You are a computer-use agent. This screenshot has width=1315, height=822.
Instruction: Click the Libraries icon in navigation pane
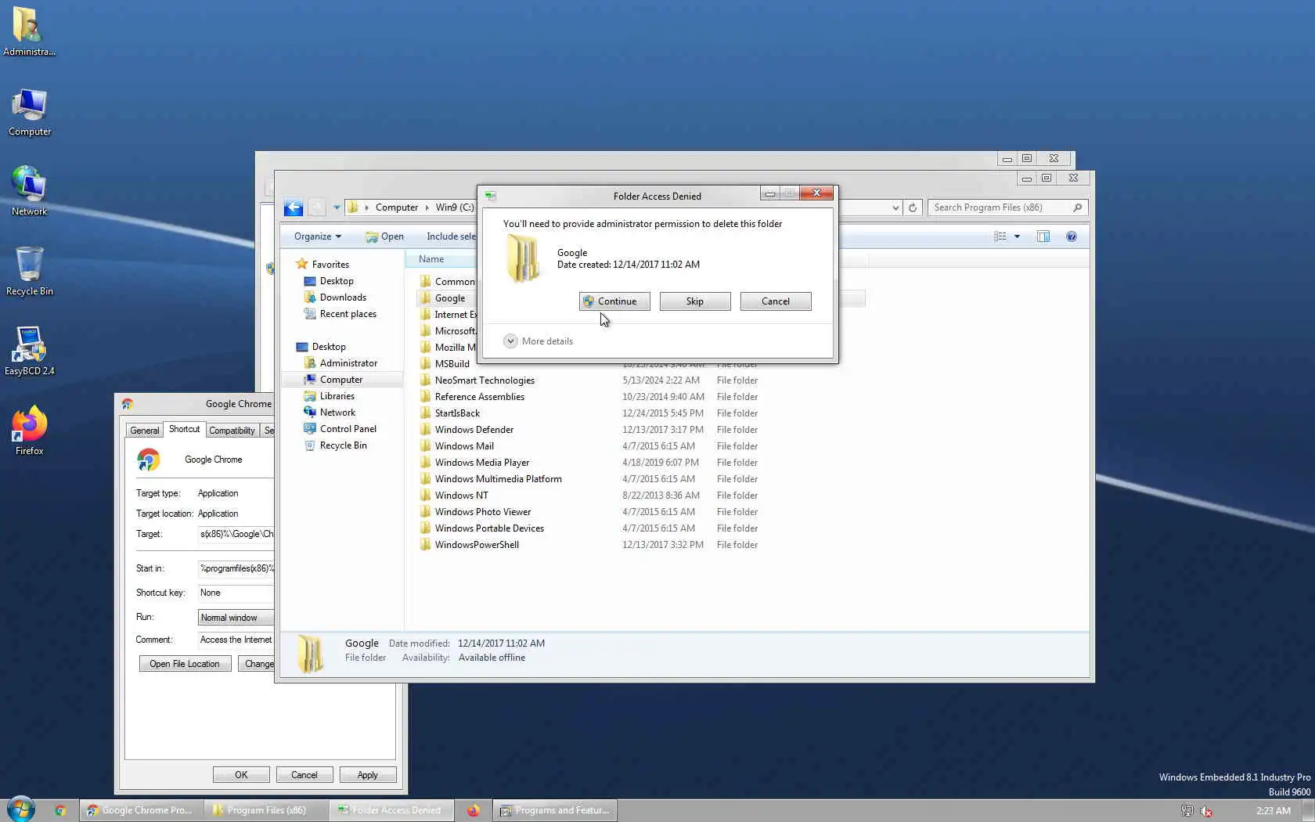click(x=310, y=396)
